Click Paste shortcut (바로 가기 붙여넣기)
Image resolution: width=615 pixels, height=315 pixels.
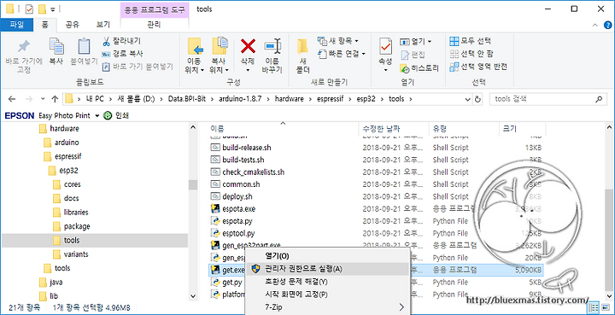pyautogui.click(x=138, y=67)
